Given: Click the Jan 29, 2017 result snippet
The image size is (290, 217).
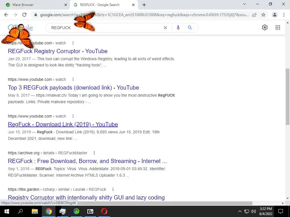Looking at the screenshot, I should [x=91, y=62].
